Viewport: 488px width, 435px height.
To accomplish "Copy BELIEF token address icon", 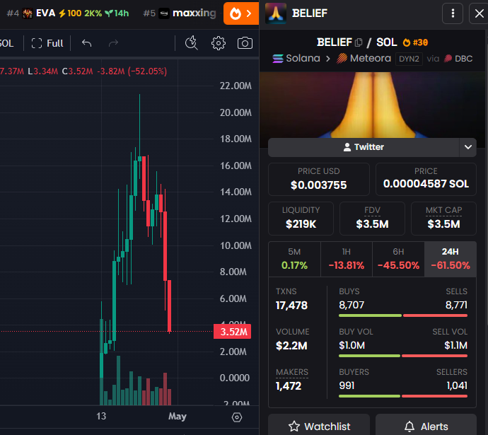I will click(x=359, y=42).
